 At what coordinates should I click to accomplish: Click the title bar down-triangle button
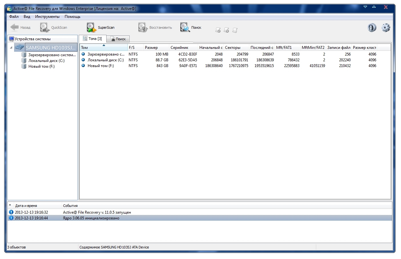point(365,7)
